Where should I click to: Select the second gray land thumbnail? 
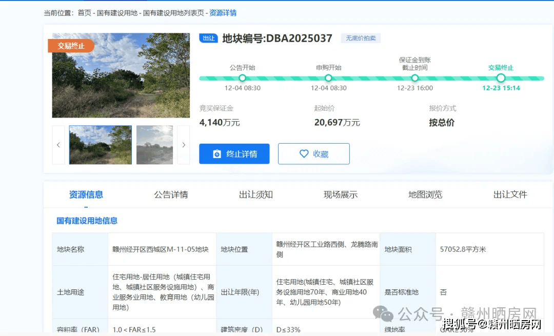coord(154,145)
